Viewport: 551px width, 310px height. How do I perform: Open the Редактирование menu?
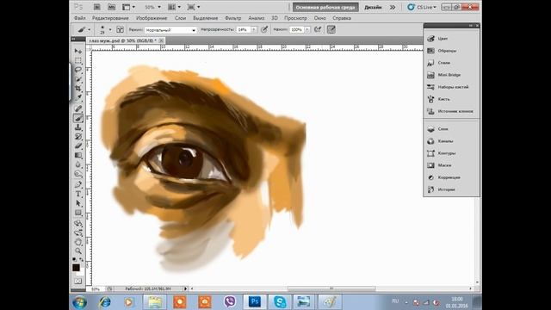(x=110, y=18)
